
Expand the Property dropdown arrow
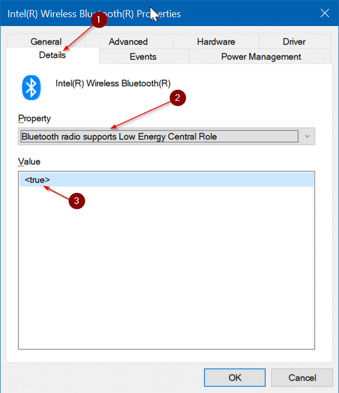pos(307,136)
